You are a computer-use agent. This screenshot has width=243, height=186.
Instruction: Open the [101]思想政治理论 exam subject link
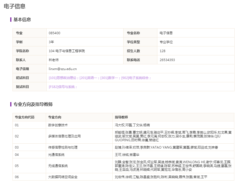coord(63,78)
